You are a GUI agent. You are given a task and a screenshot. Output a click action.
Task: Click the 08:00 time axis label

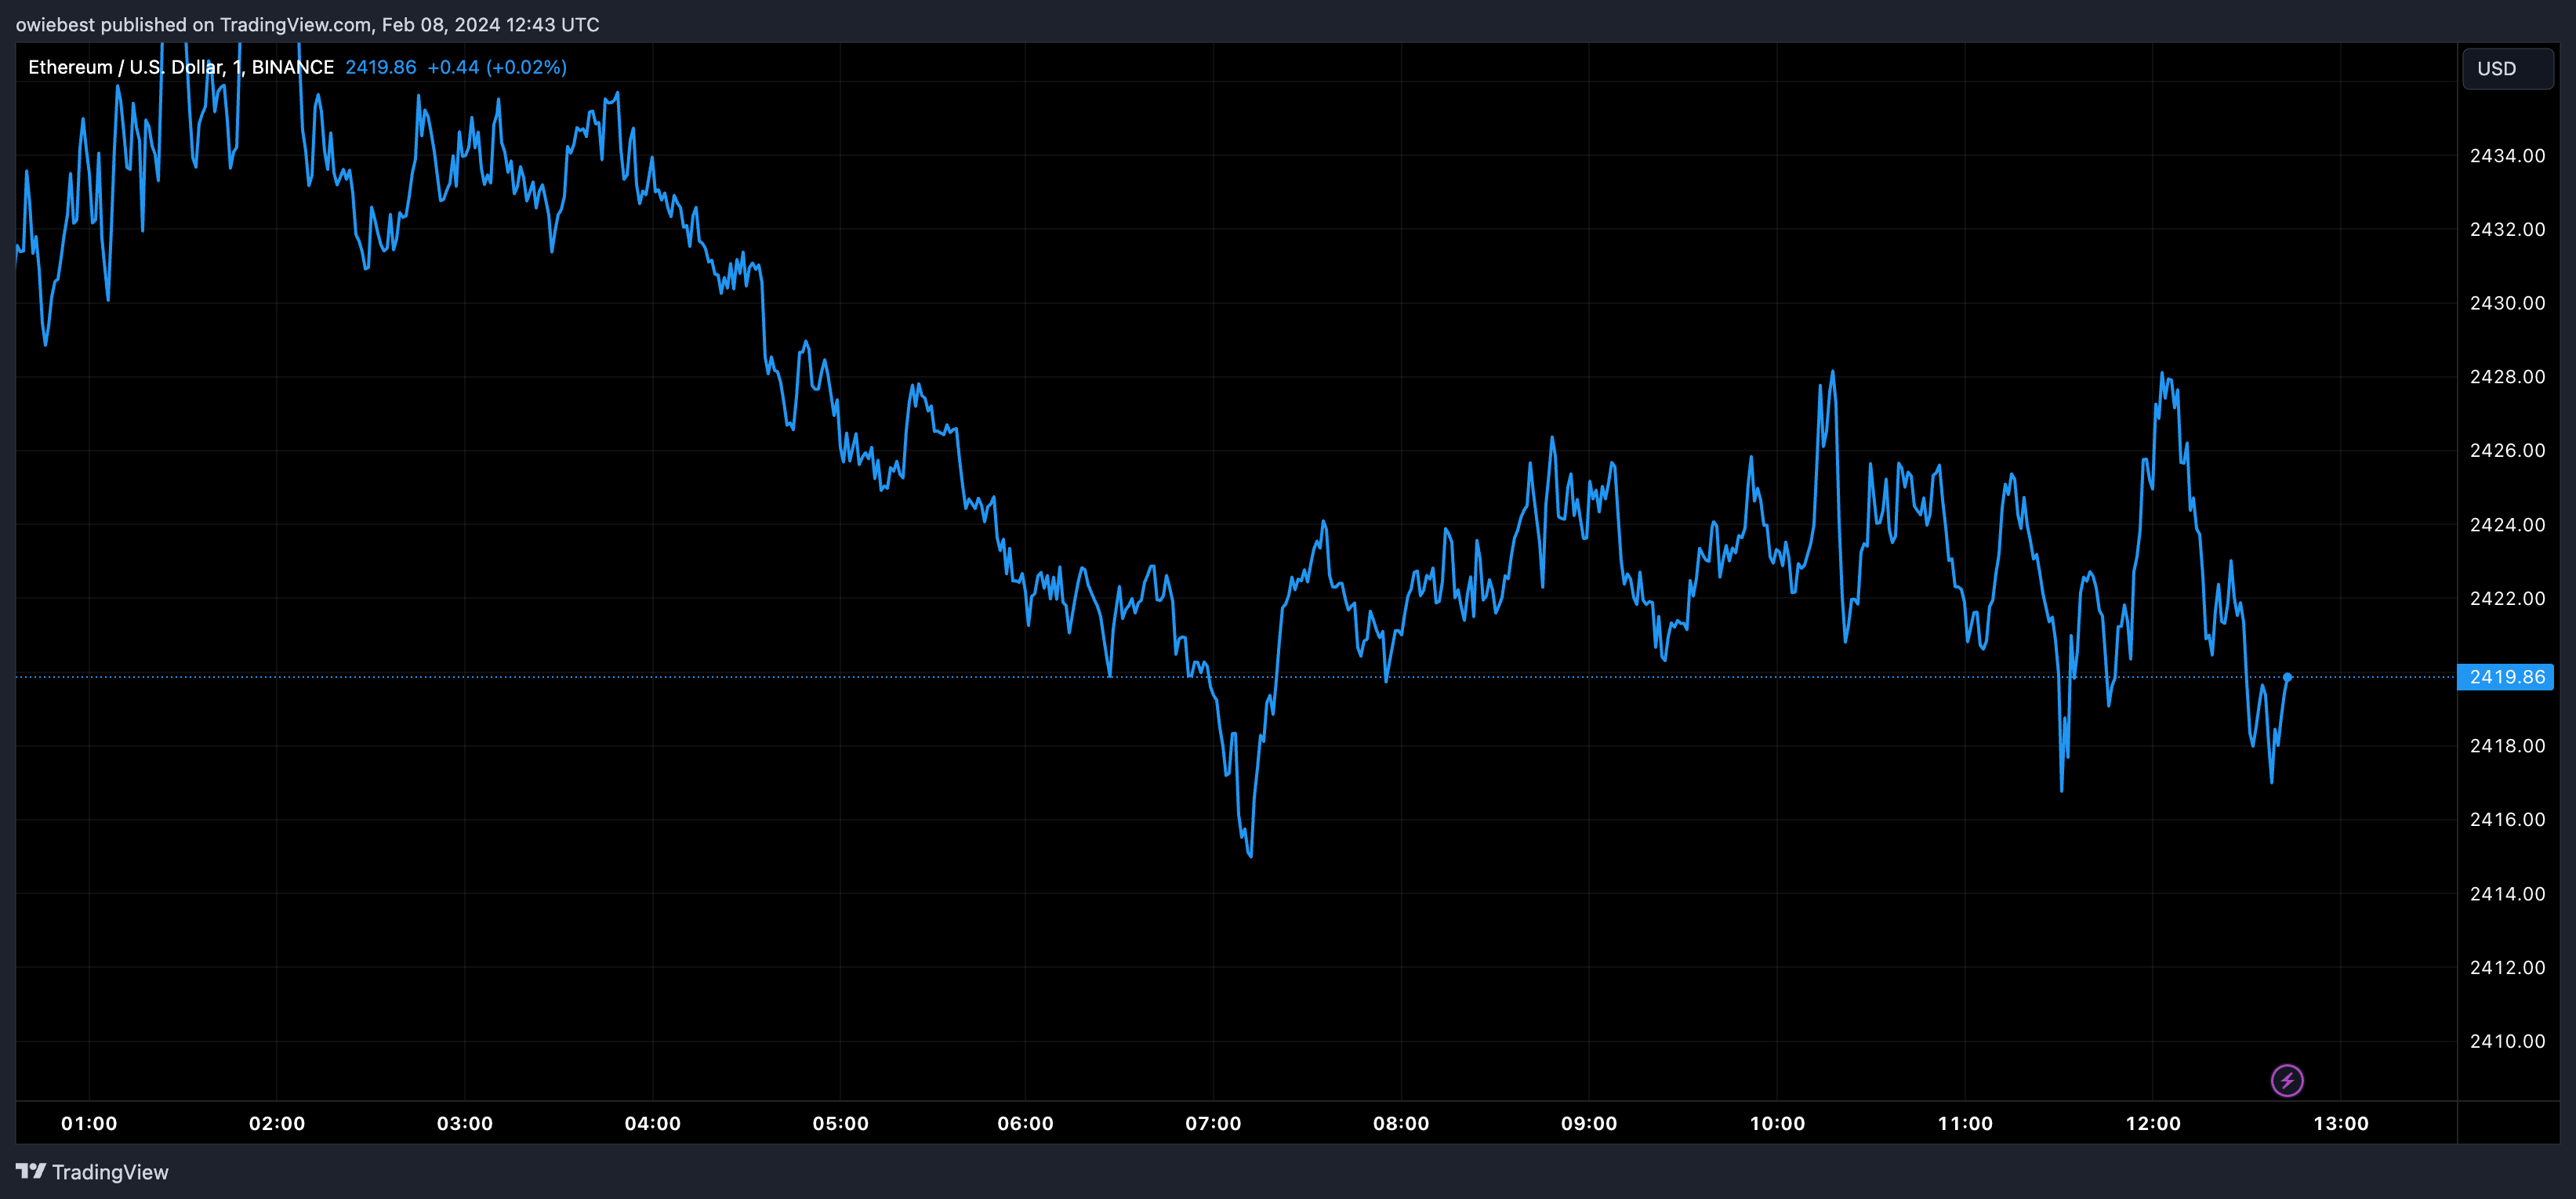(x=1401, y=1123)
